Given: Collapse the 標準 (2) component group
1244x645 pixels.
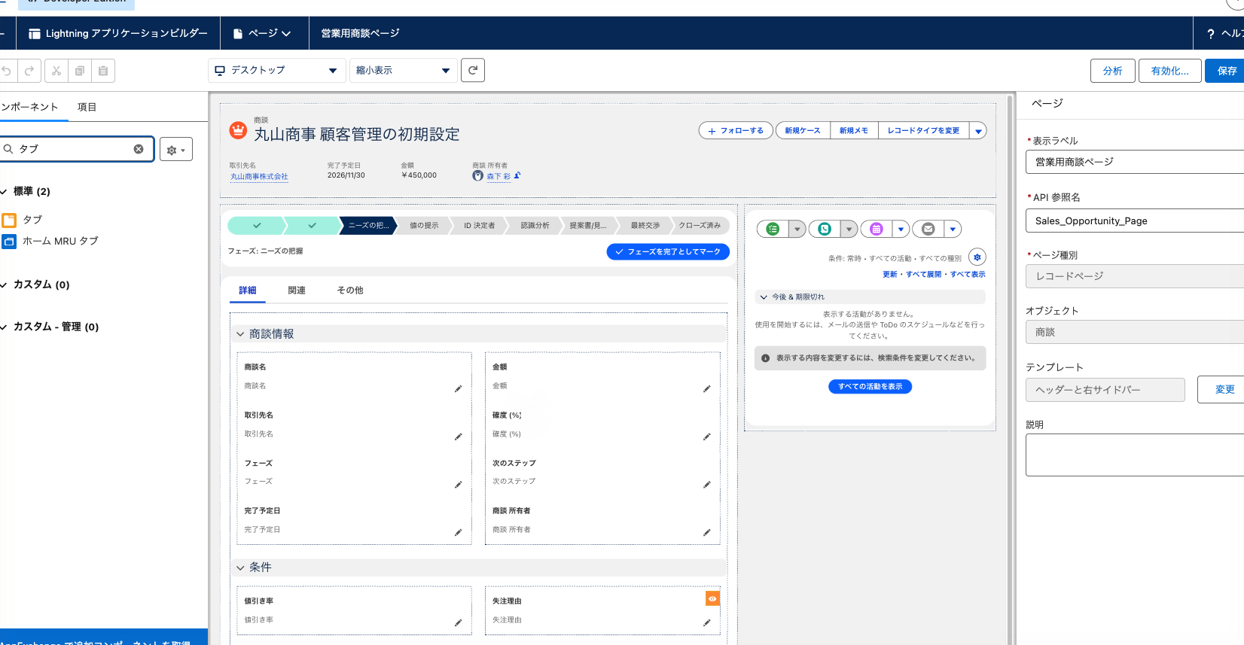Looking at the screenshot, I should (x=4, y=192).
